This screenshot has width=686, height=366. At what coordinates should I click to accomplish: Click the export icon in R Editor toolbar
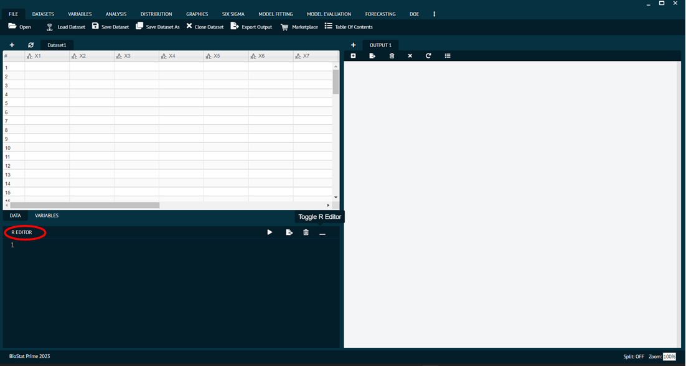[289, 232]
